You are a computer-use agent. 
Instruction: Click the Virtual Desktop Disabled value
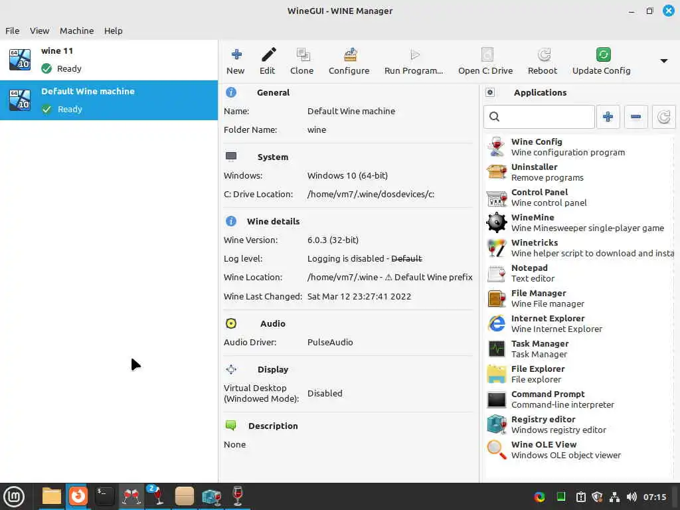(x=325, y=393)
